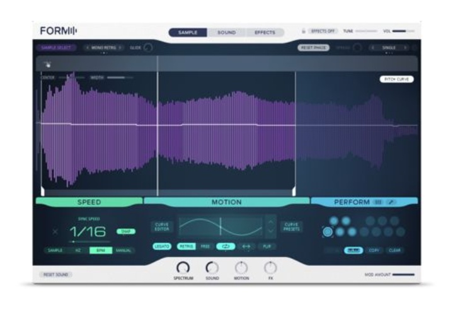
Task: Click the highlighted keyboard icon button beside COPY
Action: [353, 250]
